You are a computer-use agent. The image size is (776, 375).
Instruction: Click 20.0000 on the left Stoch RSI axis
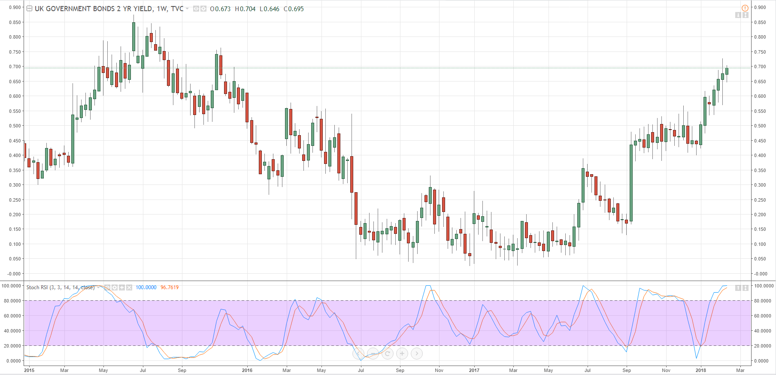click(12, 346)
